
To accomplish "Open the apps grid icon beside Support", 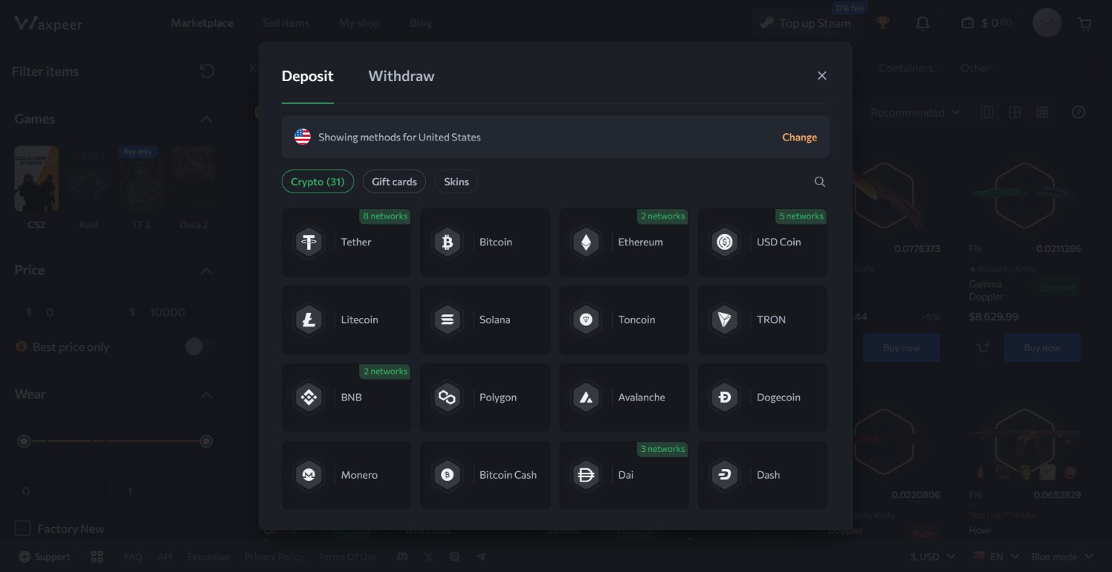I will pyautogui.click(x=97, y=557).
